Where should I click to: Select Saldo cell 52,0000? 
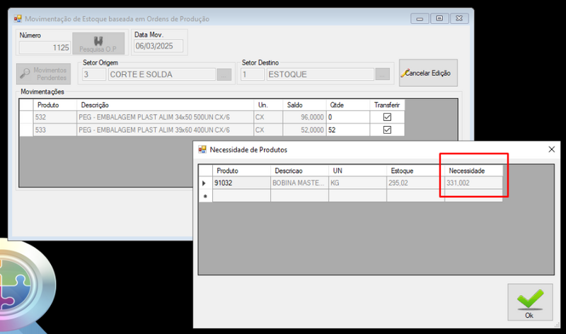[x=304, y=130]
